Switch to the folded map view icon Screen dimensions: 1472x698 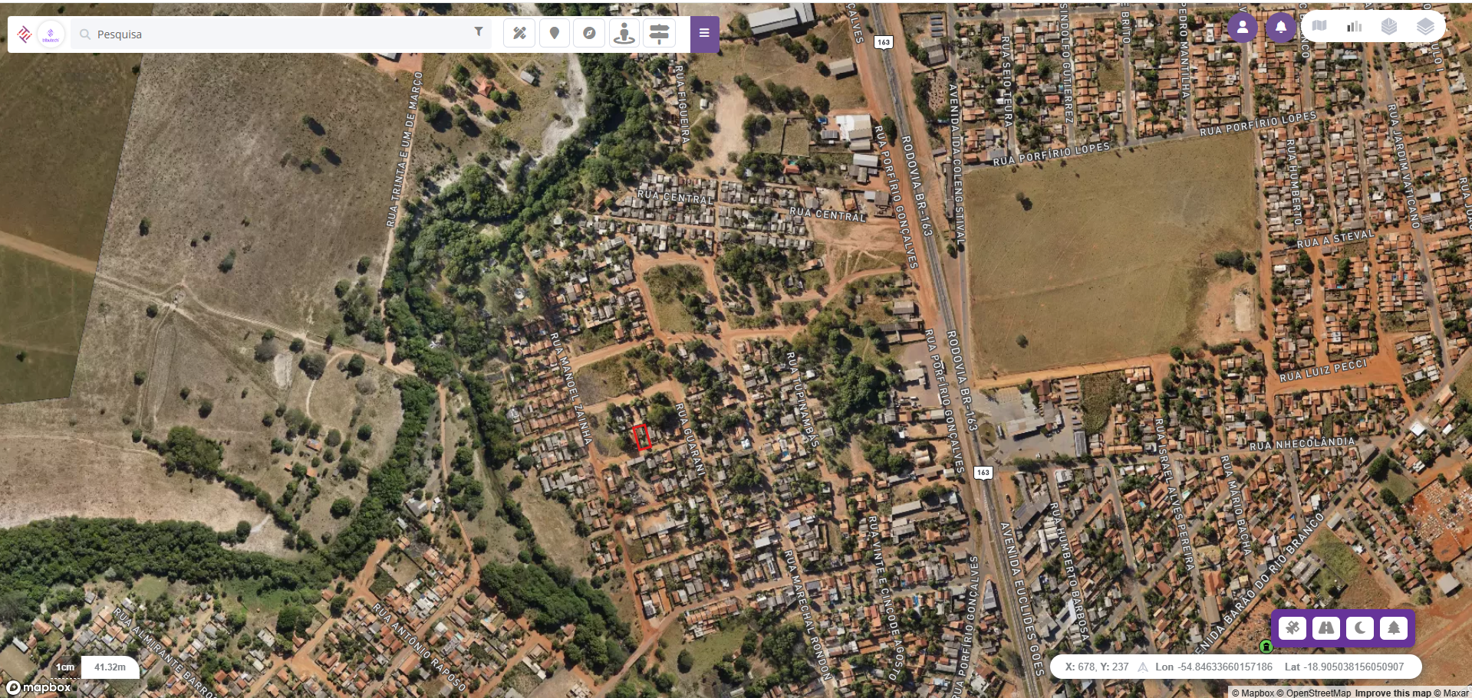[x=1319, y=26]
